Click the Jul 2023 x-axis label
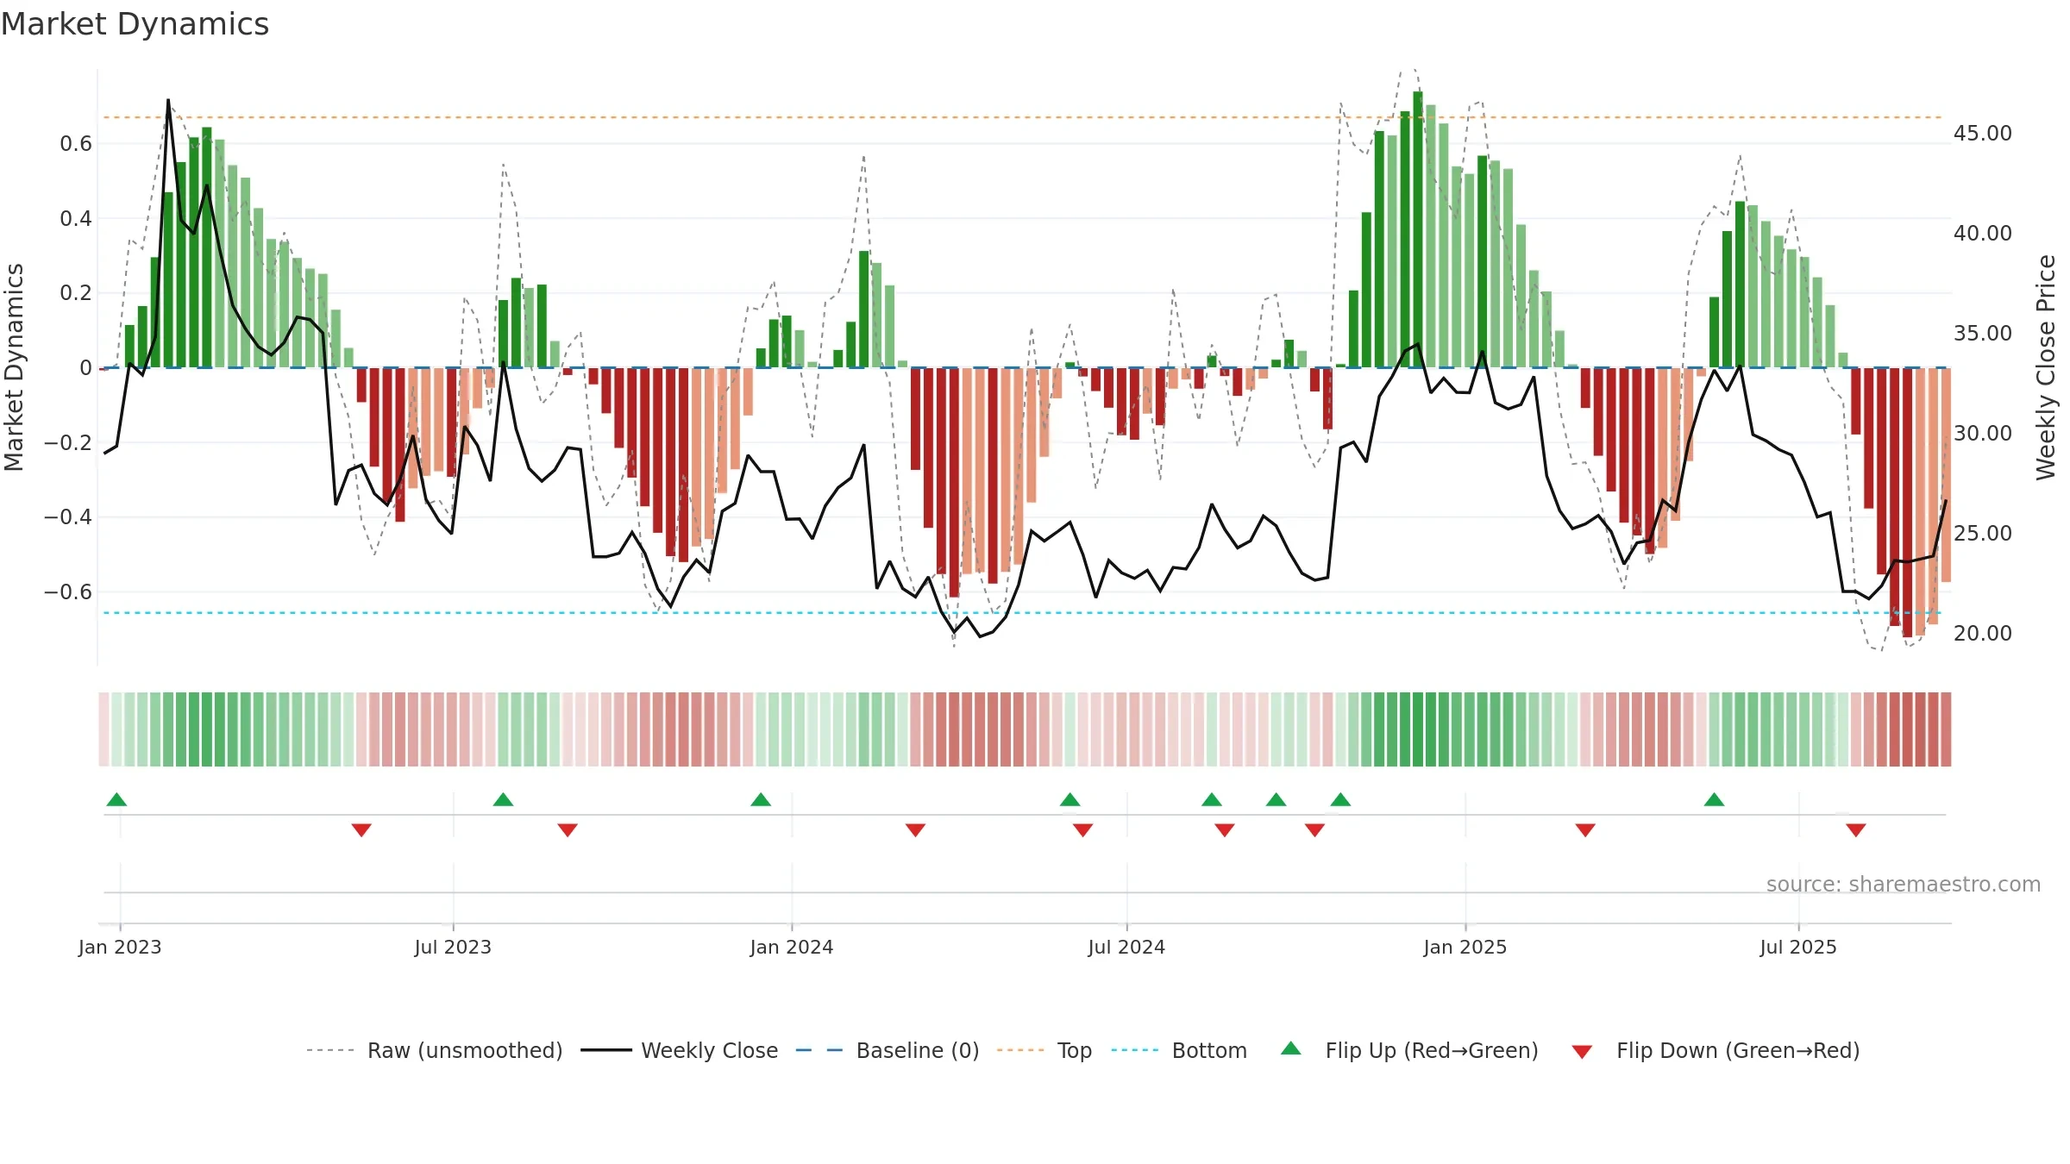This screenshot has height=1164, width=2070. point(453,947)
